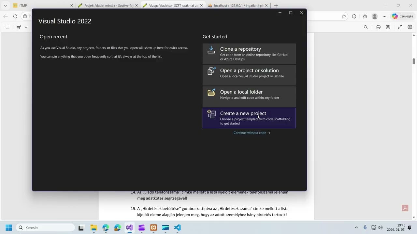Click the PDF scrollbar down arrow
Image resolution: width=417 pixels, height=234 pixels.
(x=414, y=217)
